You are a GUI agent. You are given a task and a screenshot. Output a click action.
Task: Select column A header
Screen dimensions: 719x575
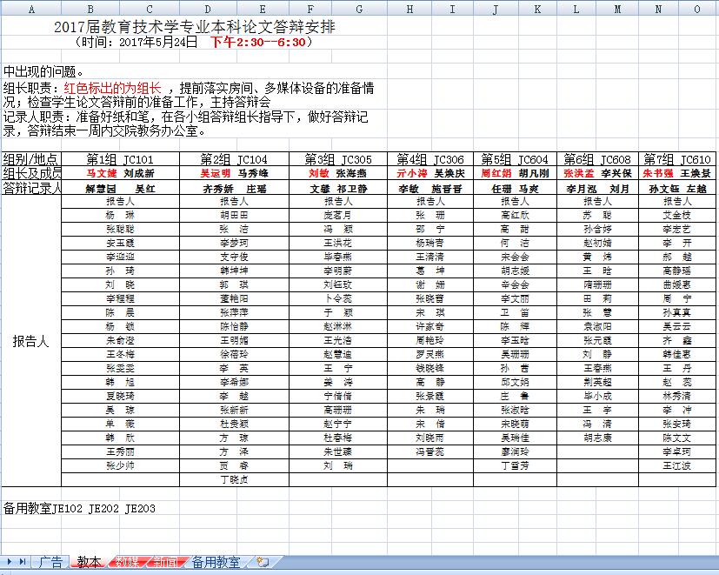[31, 9]
